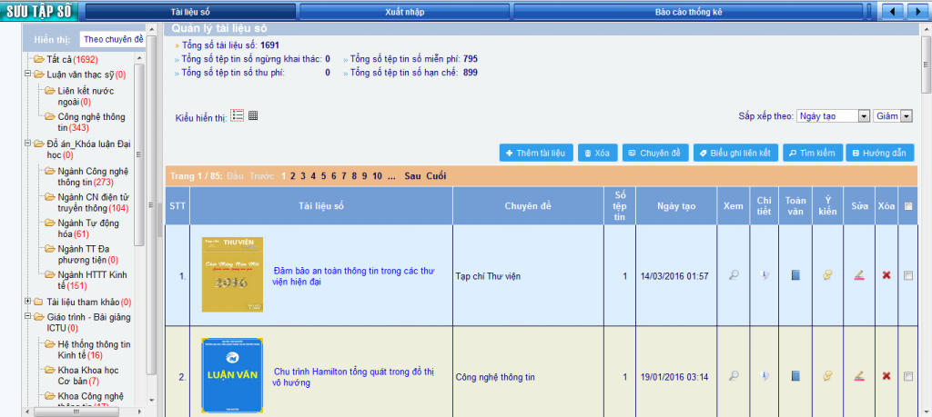
Task: Go to page 2 in pagination
Action: coord(293,175)
